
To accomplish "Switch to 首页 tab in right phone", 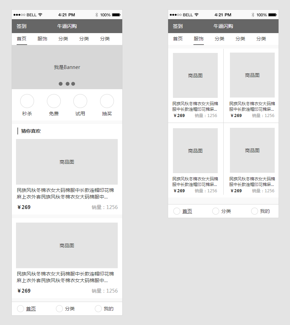I will 178,39.
